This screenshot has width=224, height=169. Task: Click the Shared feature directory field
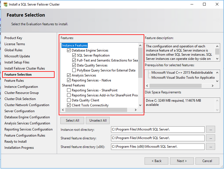(x=158, y=138)
